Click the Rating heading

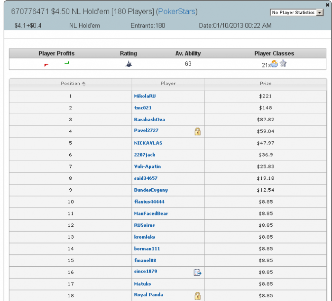[129, 53]
